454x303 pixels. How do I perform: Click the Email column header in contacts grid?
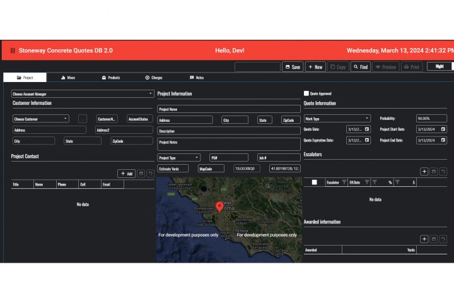coord(113,184)
